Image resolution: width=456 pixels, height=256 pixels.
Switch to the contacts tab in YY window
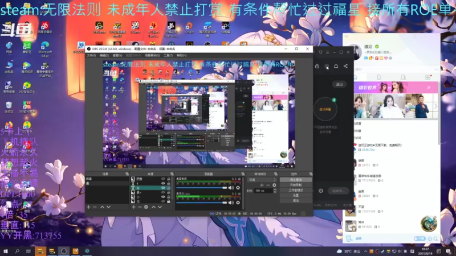378,77
